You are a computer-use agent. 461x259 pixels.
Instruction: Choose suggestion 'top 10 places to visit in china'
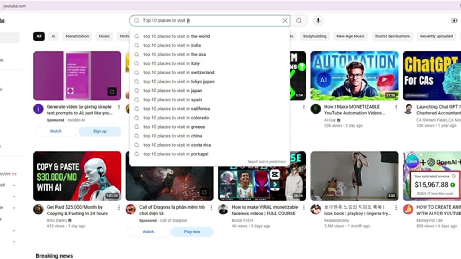[x=210, y=136]
